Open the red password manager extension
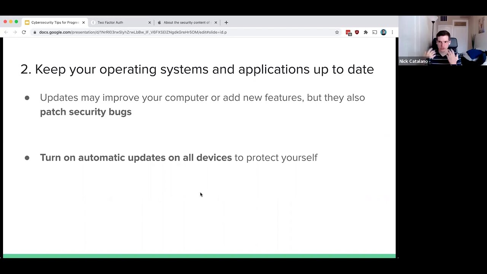The height and width of the screenshot is (274, 487). coord(348,33)
